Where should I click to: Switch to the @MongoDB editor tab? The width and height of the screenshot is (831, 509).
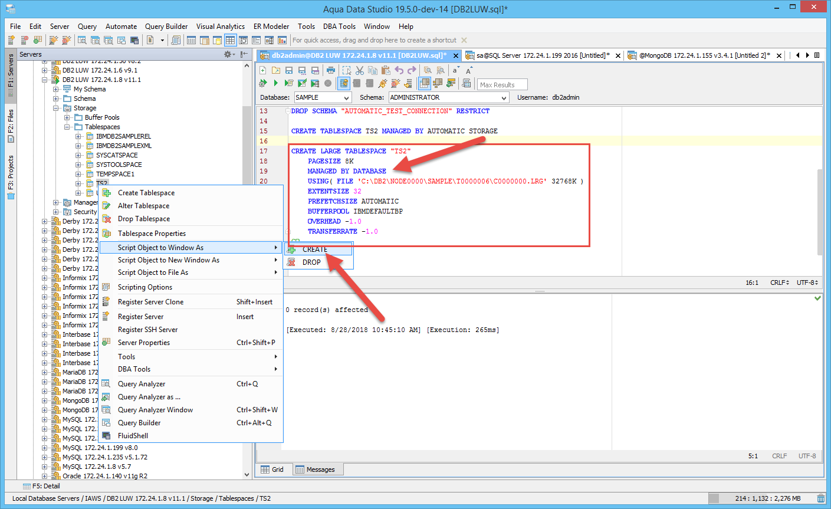pyautogui.click(x=705, y=55)
